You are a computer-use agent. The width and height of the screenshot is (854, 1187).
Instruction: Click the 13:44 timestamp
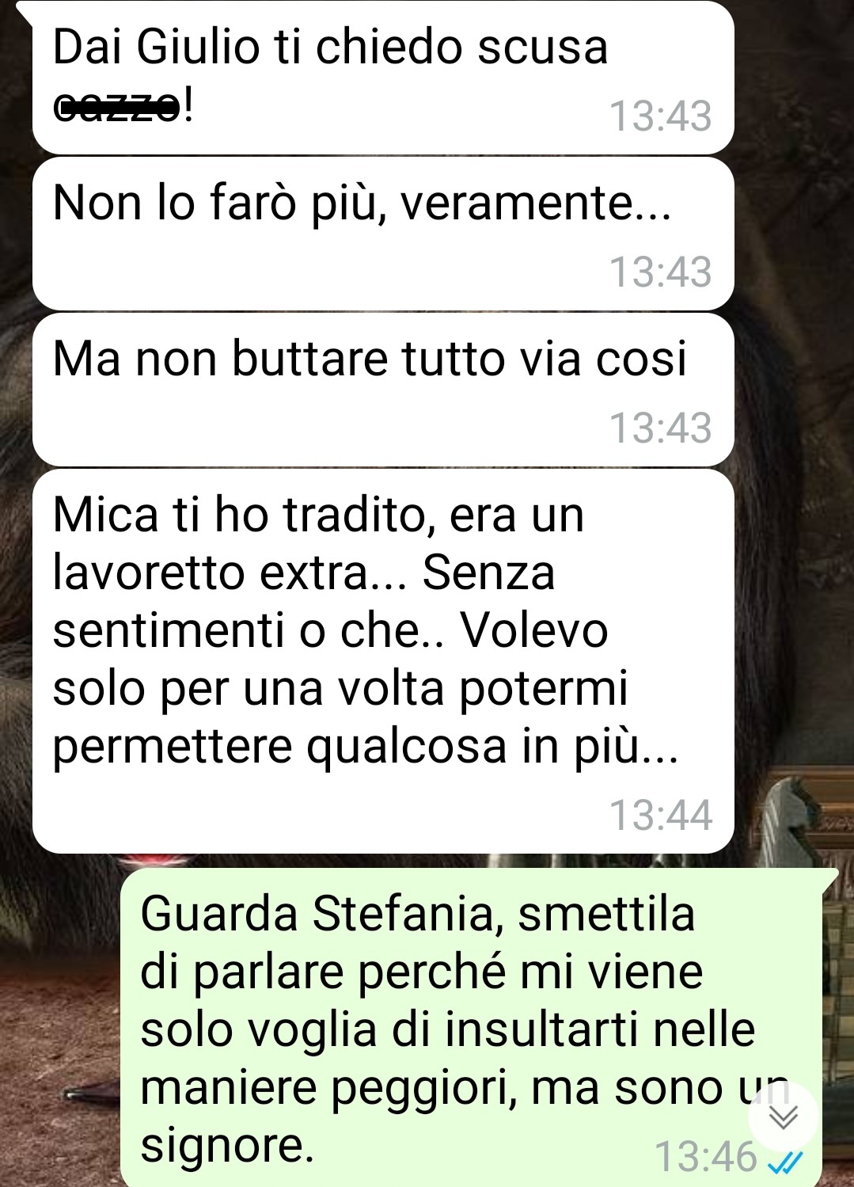(x=660, y=815)
